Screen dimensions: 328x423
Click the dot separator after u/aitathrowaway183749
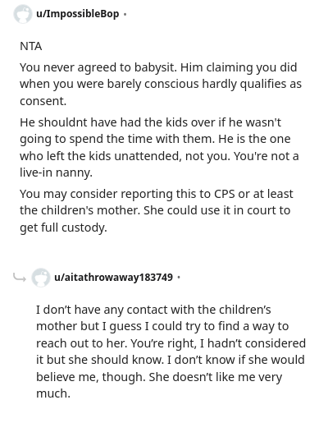(179, 278)
